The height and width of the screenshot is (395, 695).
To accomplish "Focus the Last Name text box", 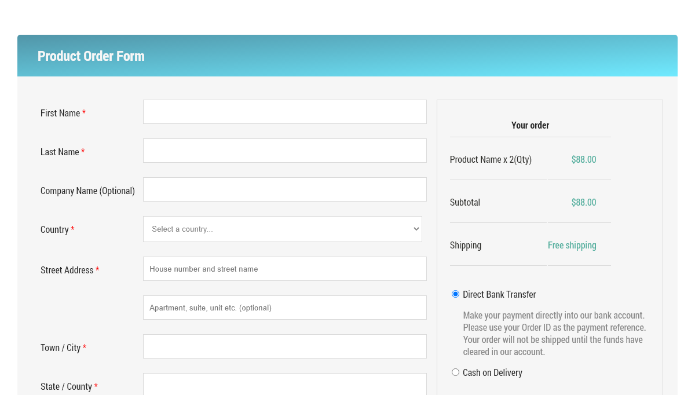I will 284,151.
